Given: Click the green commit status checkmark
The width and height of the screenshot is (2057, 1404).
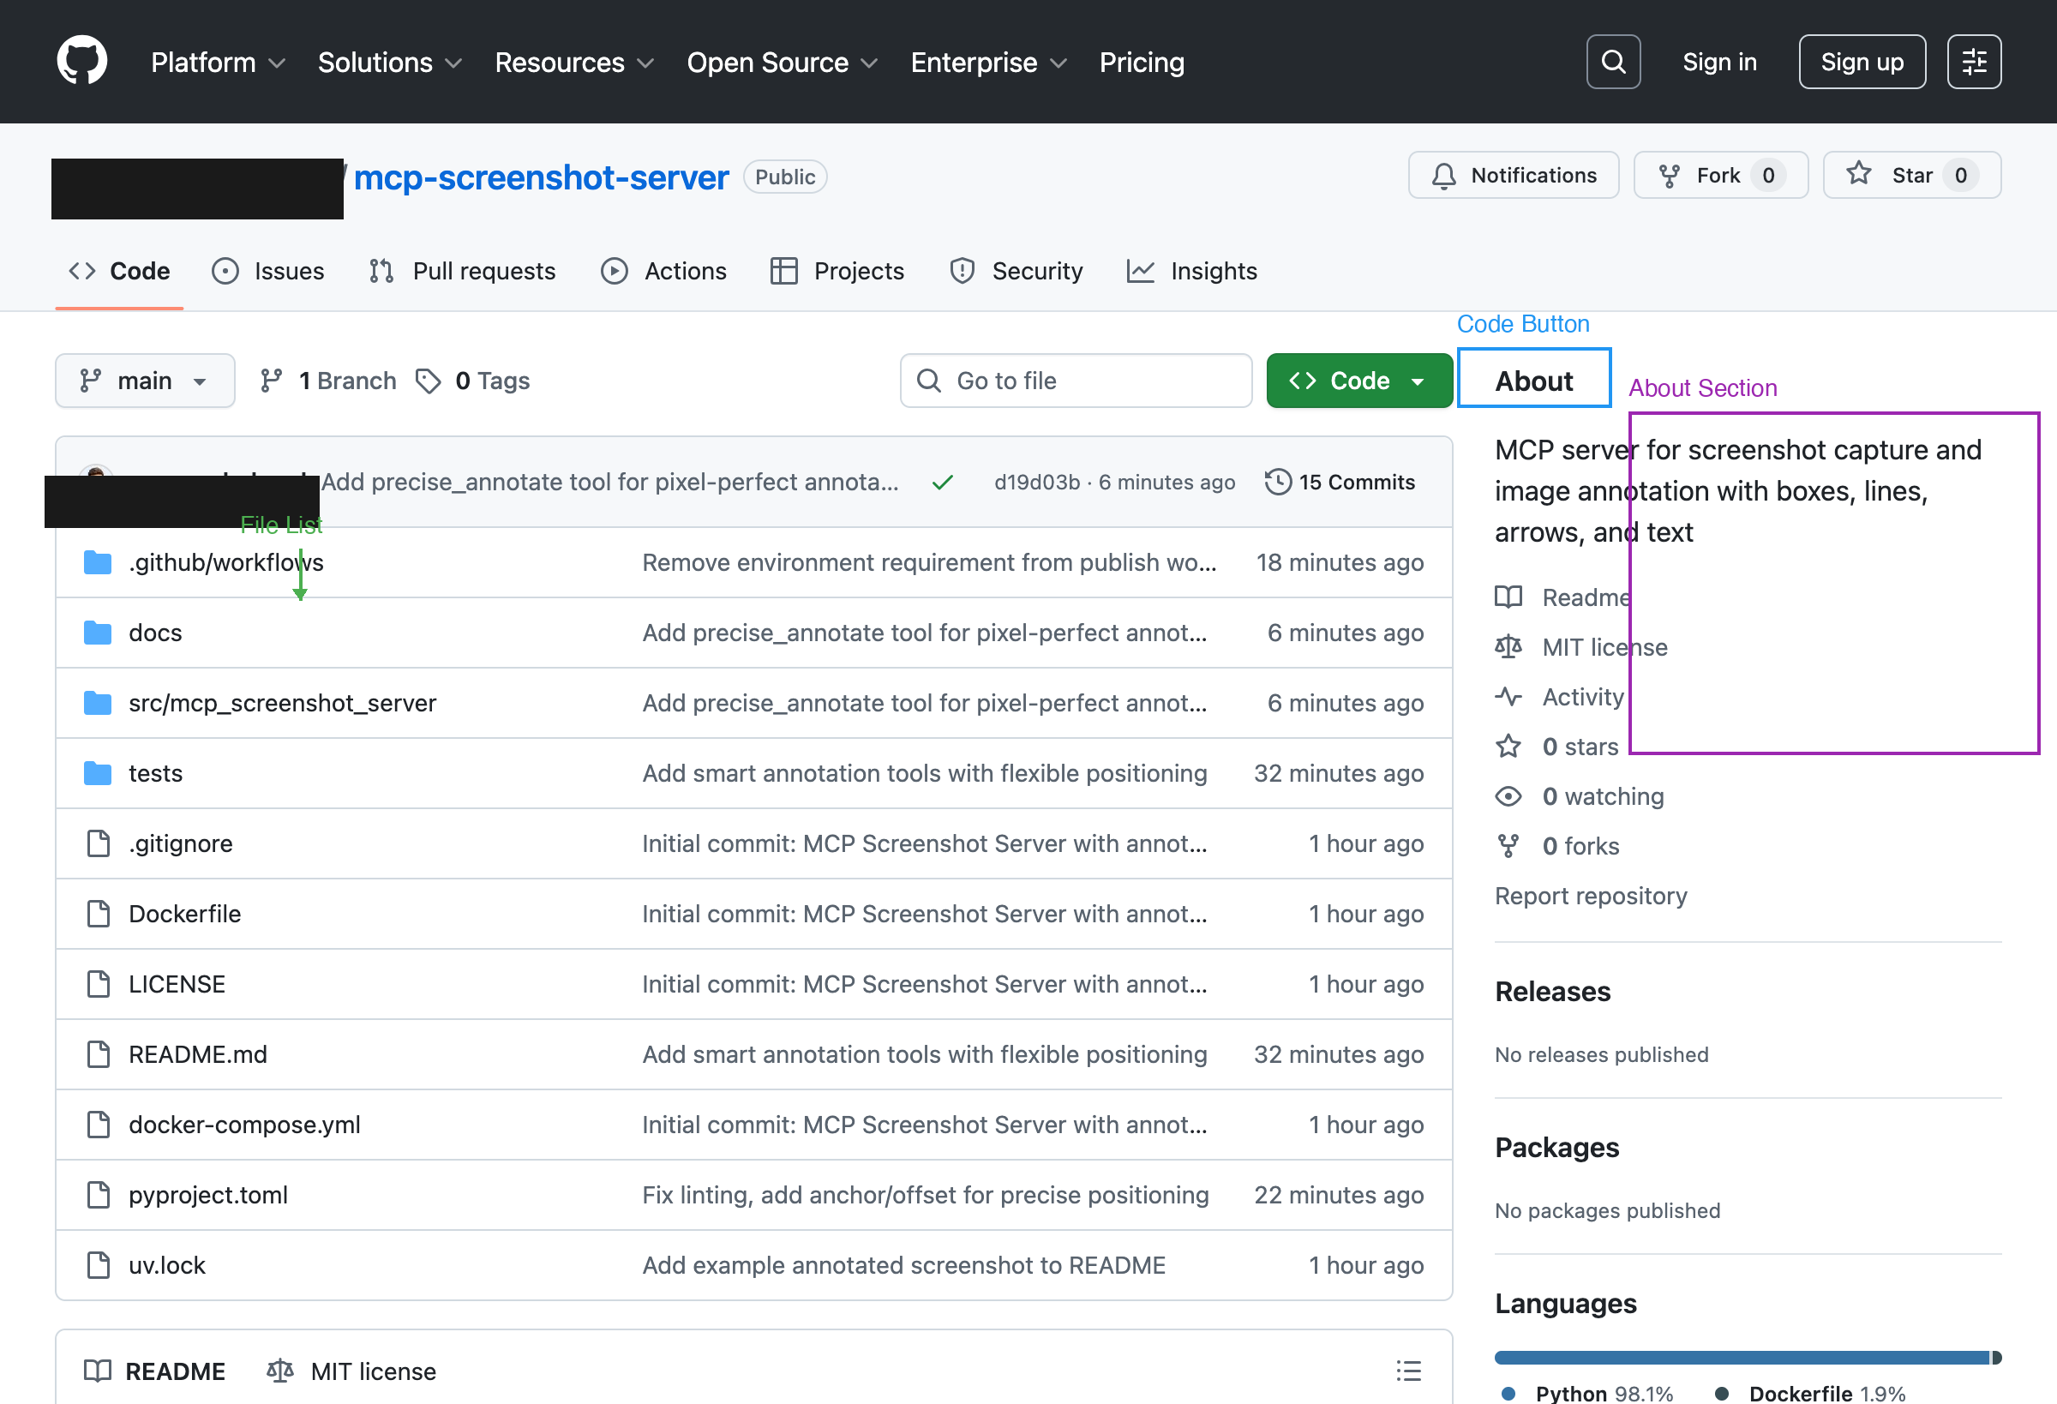Looking at the screenshot, I should click(943, 482).
